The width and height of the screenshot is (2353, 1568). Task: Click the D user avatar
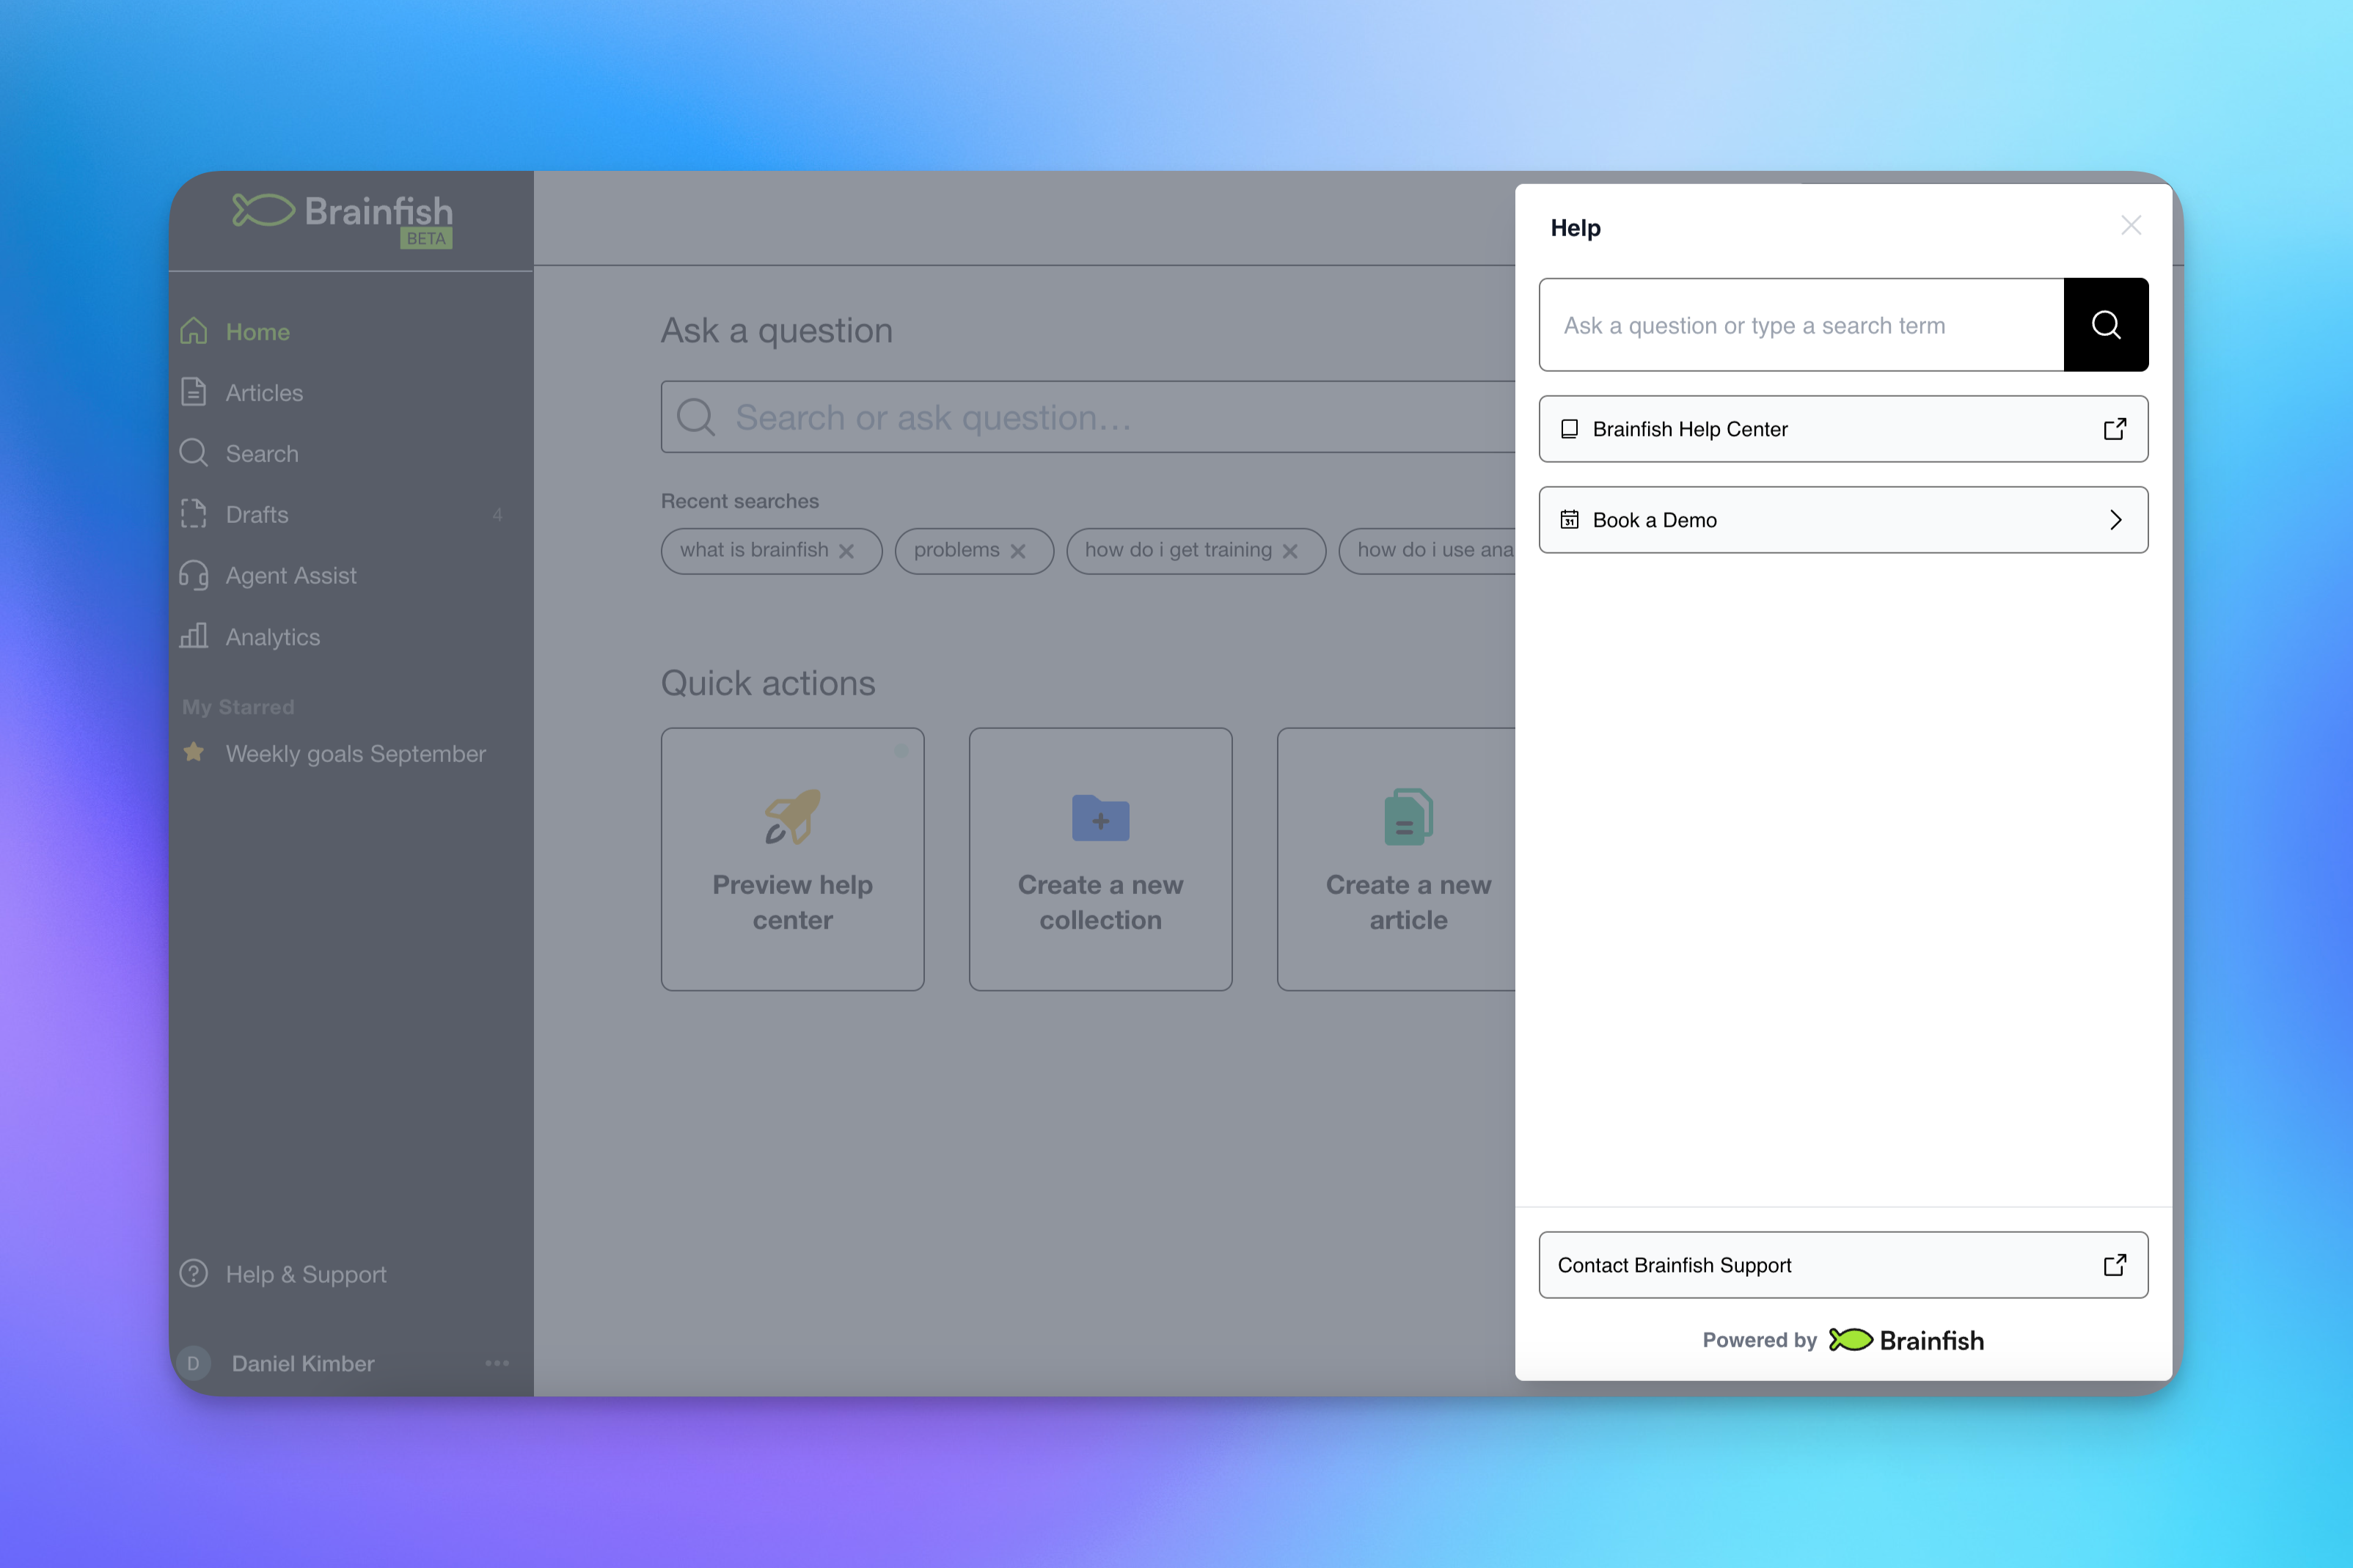(194, 1363)
